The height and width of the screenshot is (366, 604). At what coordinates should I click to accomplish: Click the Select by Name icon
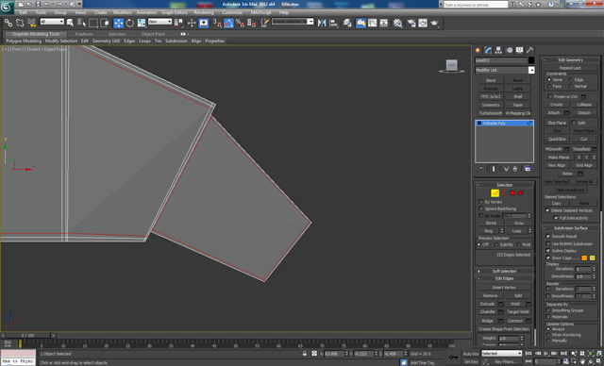(82, 23)
